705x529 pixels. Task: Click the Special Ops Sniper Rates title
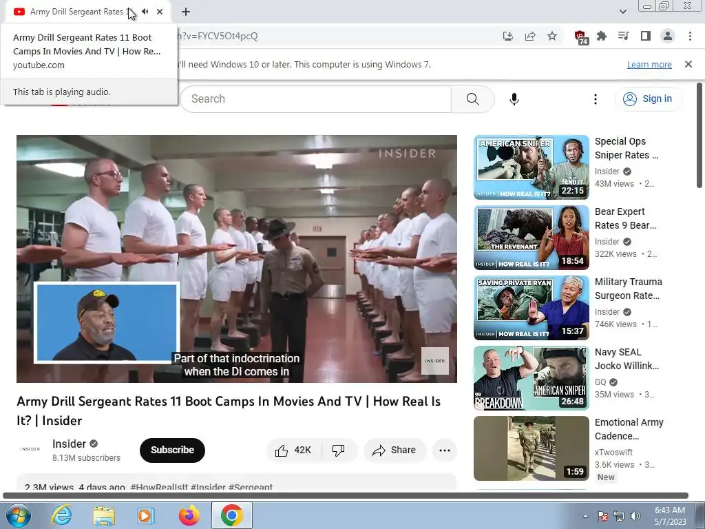click(x=627, y=148)
